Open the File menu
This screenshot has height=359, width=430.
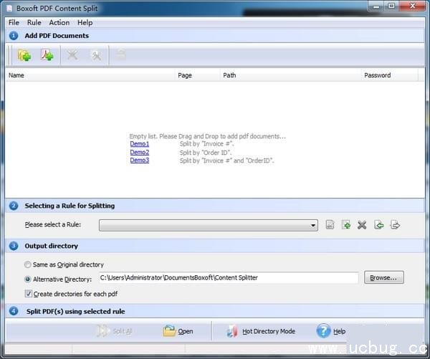pyautogui.click(x=14, y=22)
